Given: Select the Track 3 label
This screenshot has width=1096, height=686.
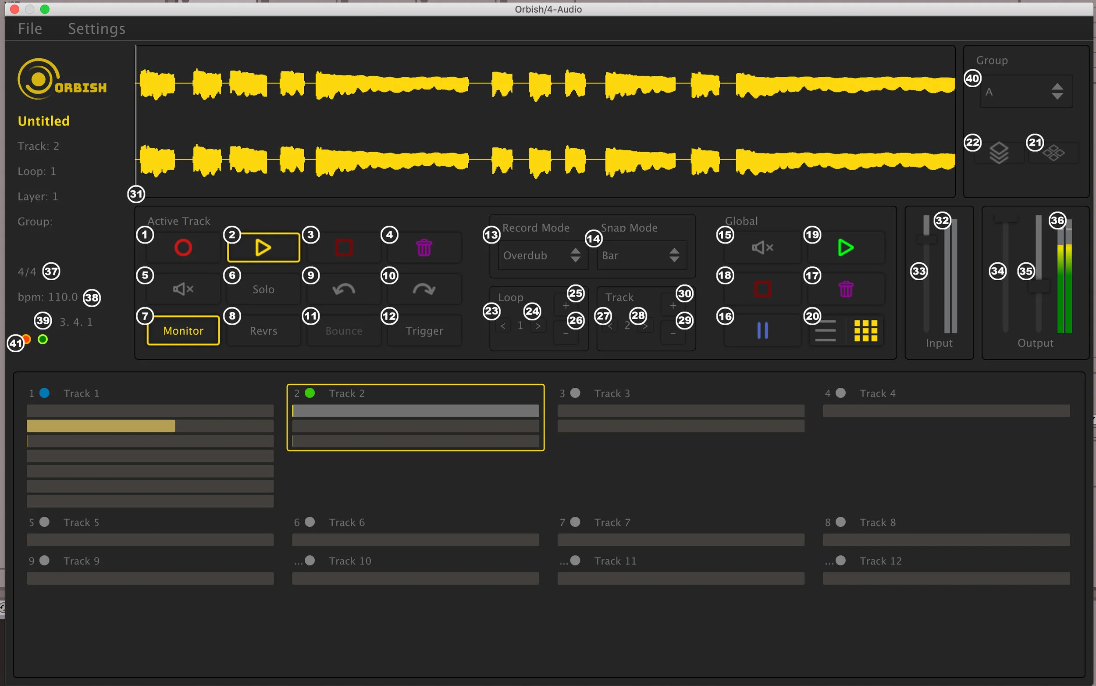Looking at the screenshot, I should (x=612, y=393).
